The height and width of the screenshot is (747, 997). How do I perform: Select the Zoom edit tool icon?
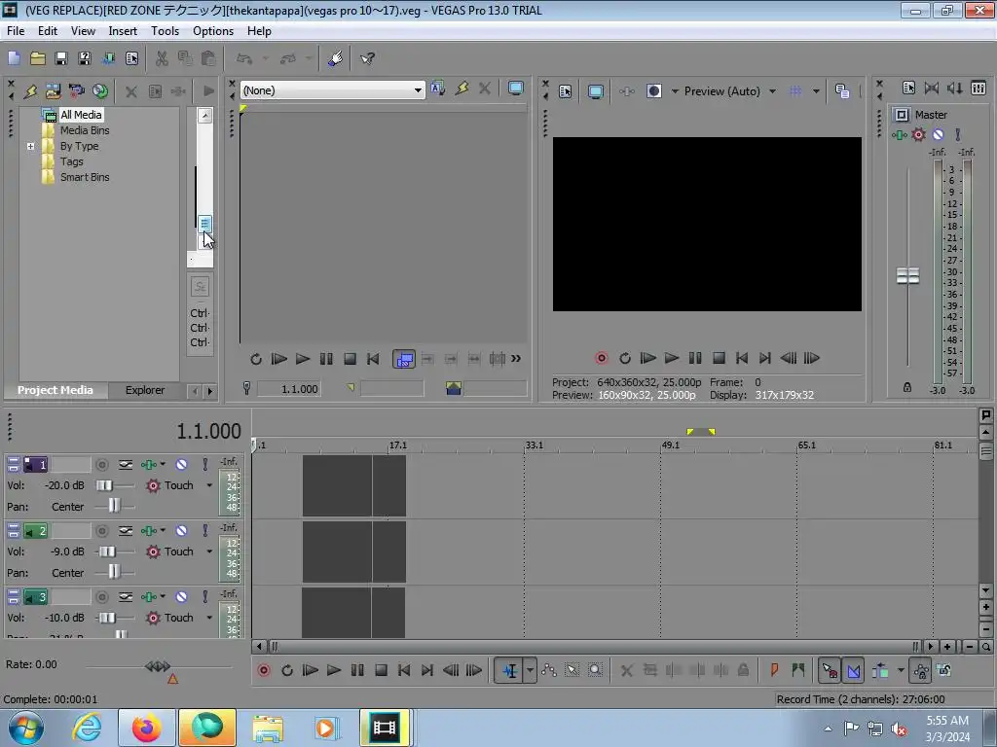pos(595,670)
